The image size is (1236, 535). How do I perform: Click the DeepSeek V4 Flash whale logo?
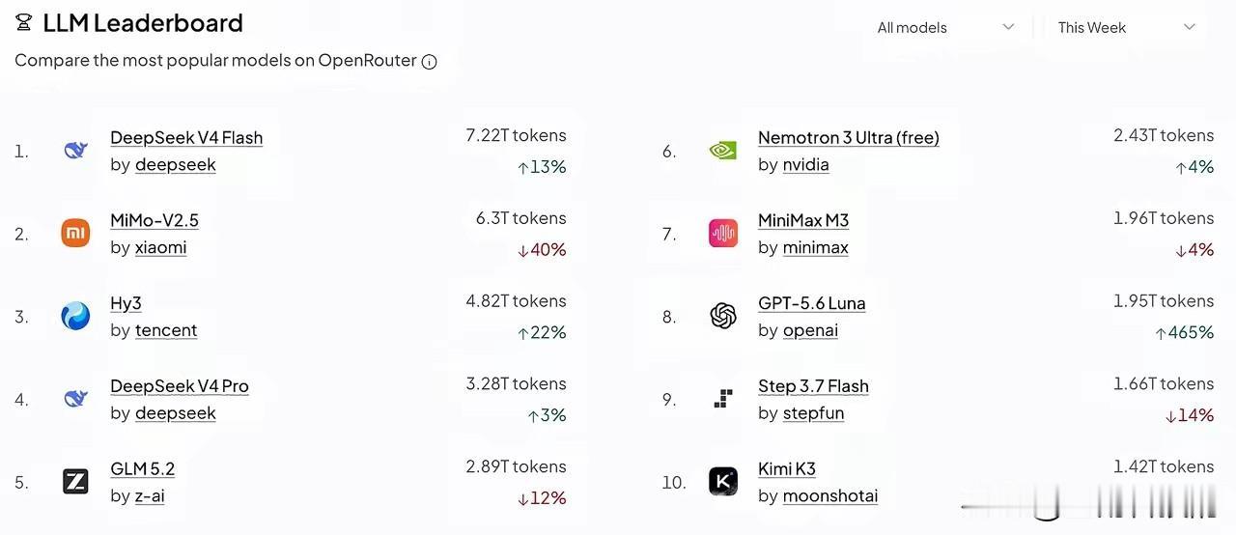point(75,151)
